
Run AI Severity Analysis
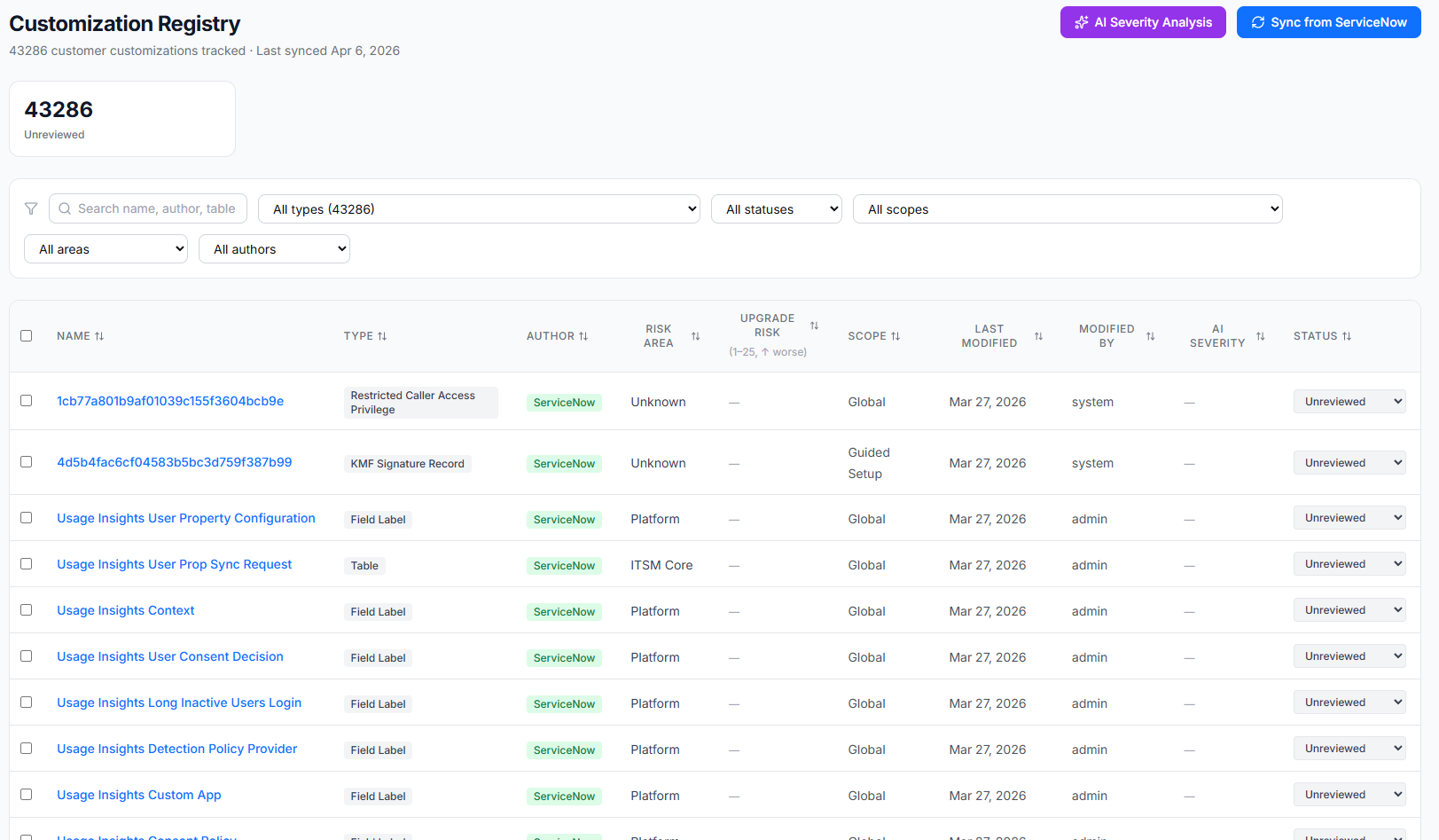click(1142, 22)
